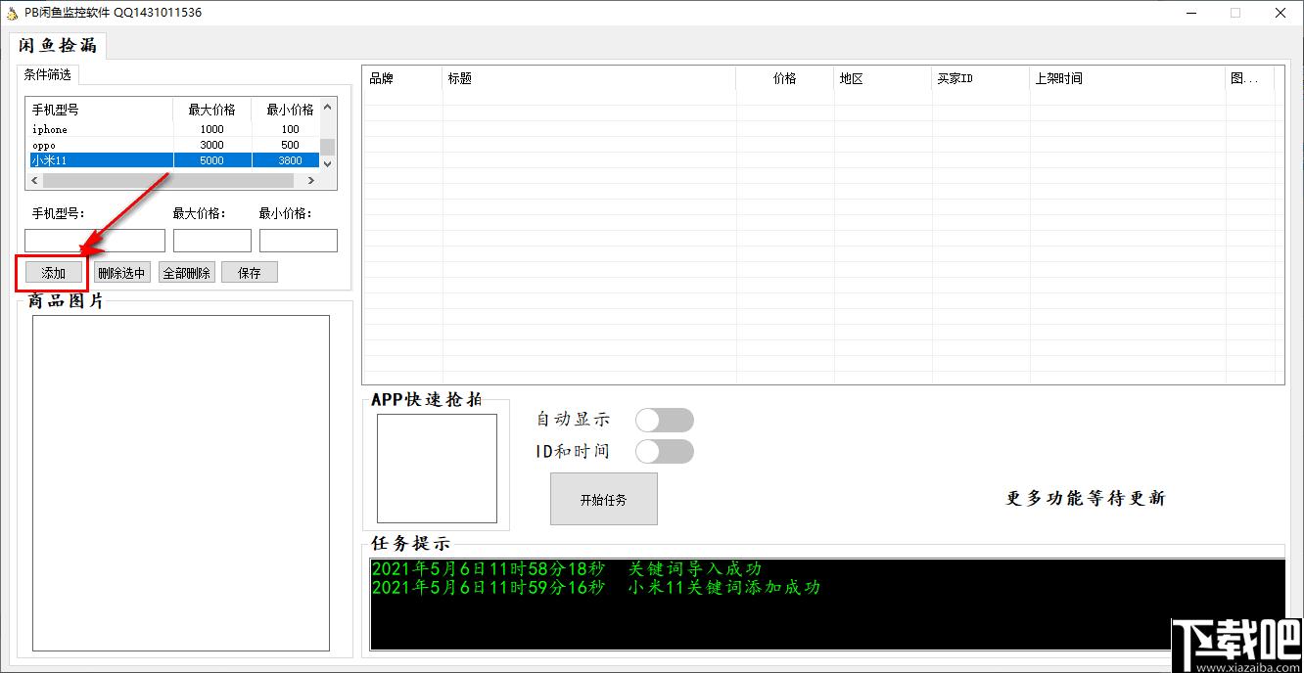This screenshot has height=673, width=1304.
Task: Click the filter list's horizontal scrollbar thumb
Action: (167, 181)
